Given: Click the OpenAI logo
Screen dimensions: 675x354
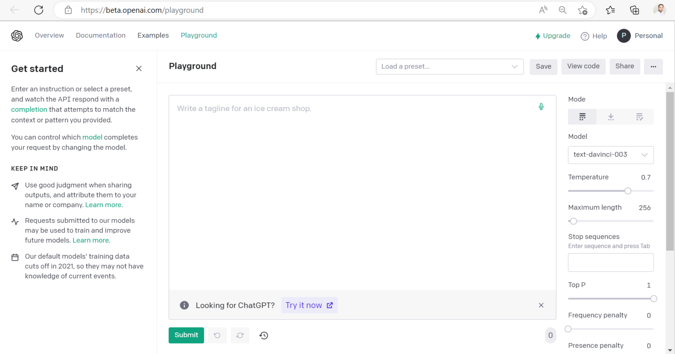Looking at the screenshot, I should [x=17, y=36].
